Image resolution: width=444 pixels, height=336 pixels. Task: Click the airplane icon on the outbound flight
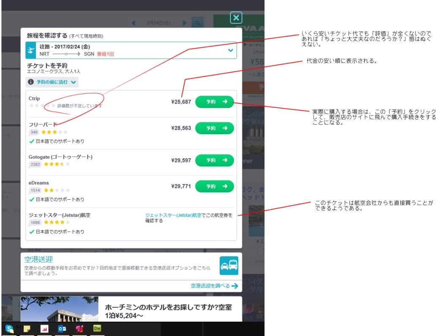[31, 50]
